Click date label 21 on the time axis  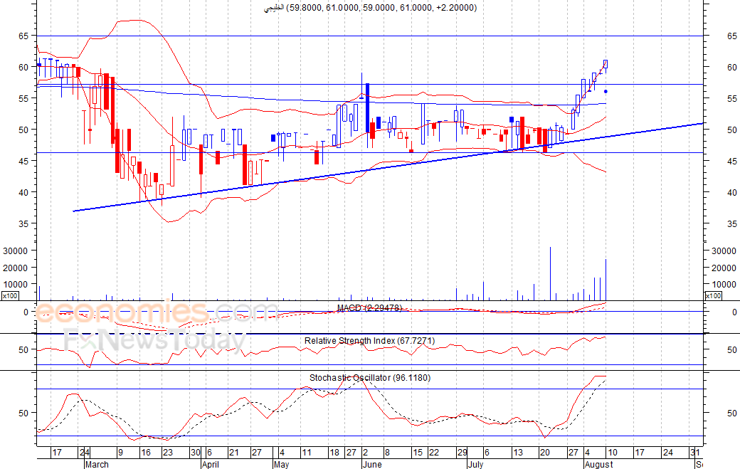pos(233,453)
